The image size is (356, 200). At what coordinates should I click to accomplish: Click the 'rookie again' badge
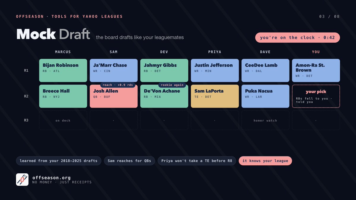point(172,85)
